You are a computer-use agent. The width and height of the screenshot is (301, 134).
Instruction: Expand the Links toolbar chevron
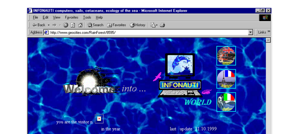[x=269, y=32]
